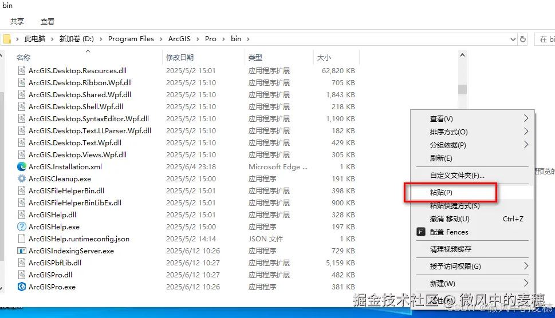The height and width of the screenshot is (318, 555).
Task: Open the 查看 ribbon tab
Action: 48,22
